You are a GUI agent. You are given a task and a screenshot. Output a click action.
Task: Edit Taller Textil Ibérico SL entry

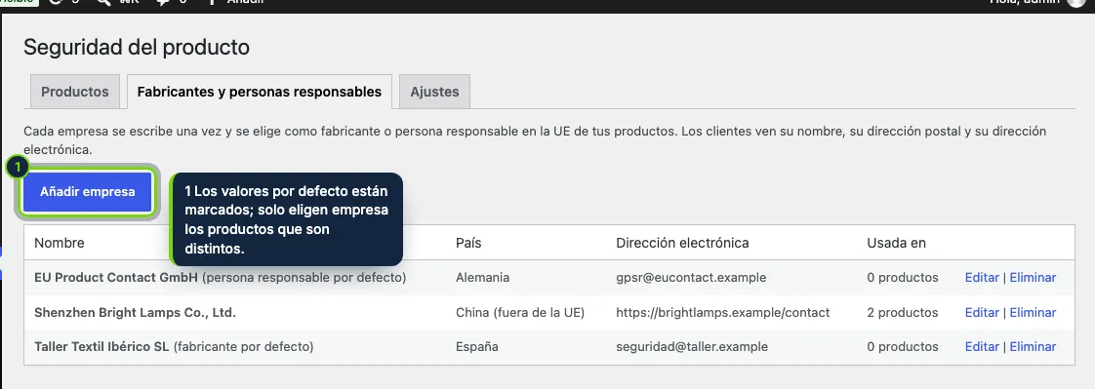tap(982, 346)
